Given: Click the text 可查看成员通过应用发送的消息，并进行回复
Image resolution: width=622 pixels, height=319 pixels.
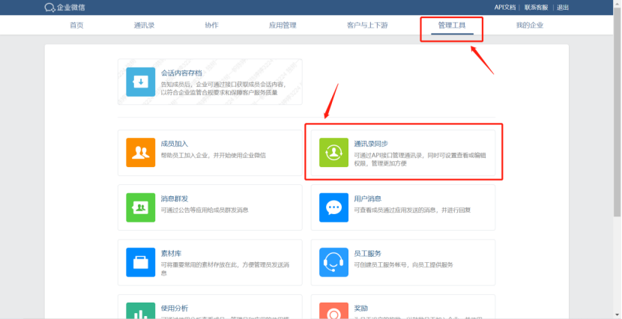Looking at the screenshot, I should [x=412, y=210].
